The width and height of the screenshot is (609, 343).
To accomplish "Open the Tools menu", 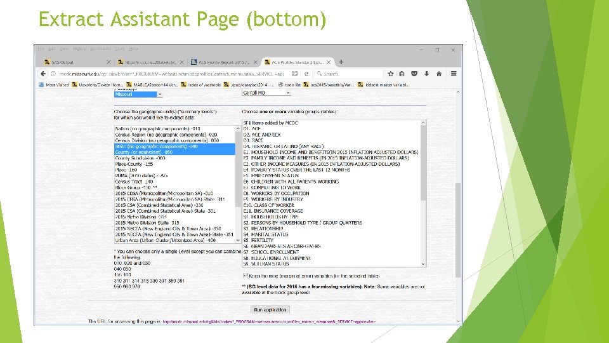I will pyautogui.click(x=120, y=49).
